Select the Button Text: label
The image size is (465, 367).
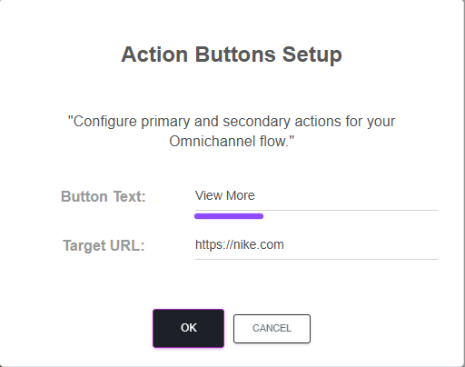click(x=104, y=196)
